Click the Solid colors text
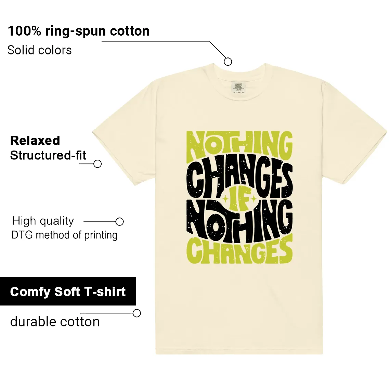390x390 pixels. [39, 50]
